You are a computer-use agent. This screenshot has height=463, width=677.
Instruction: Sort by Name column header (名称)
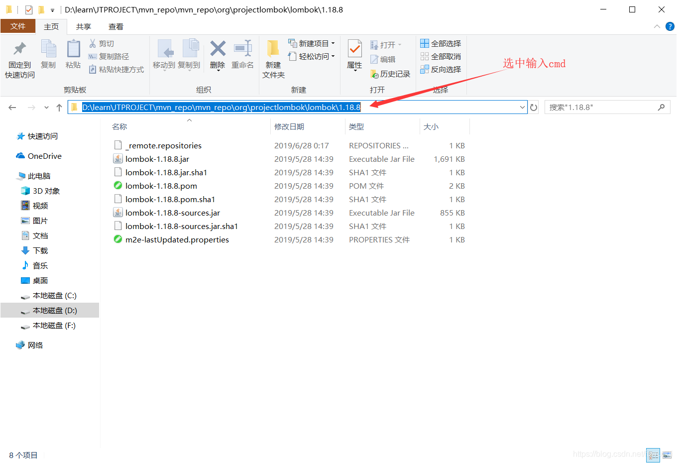(x=119, y=127)
